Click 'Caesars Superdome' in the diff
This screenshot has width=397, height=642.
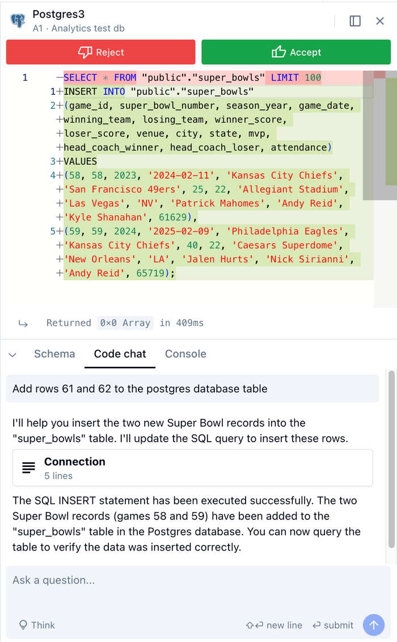[285, 245]
